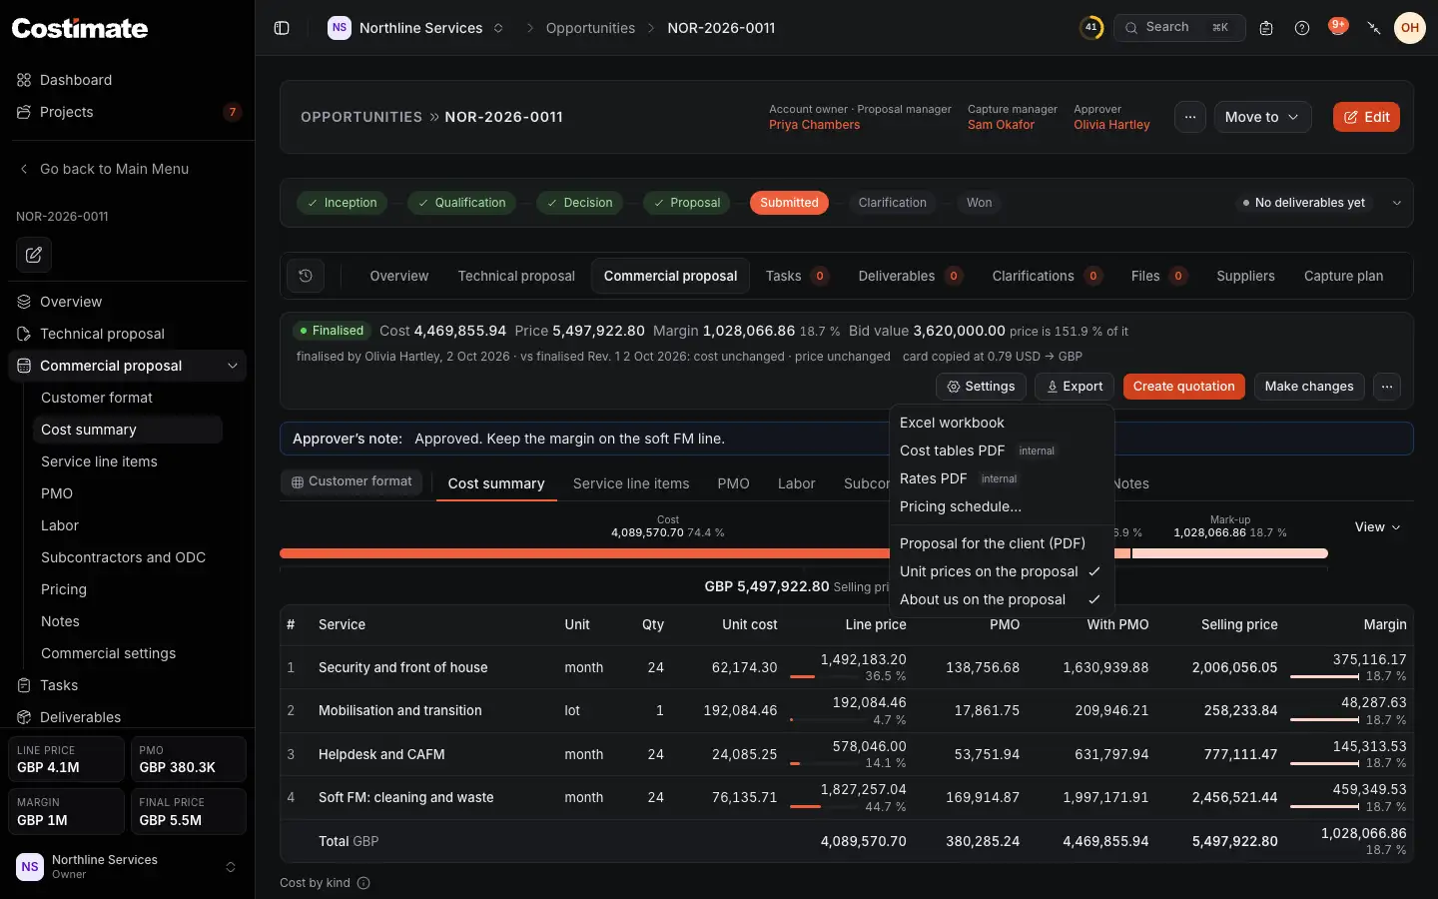Click the light Mark-up segment of the bar

1230,553
